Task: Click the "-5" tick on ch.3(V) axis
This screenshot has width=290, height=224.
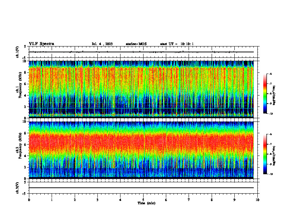Action: [25, 194]
